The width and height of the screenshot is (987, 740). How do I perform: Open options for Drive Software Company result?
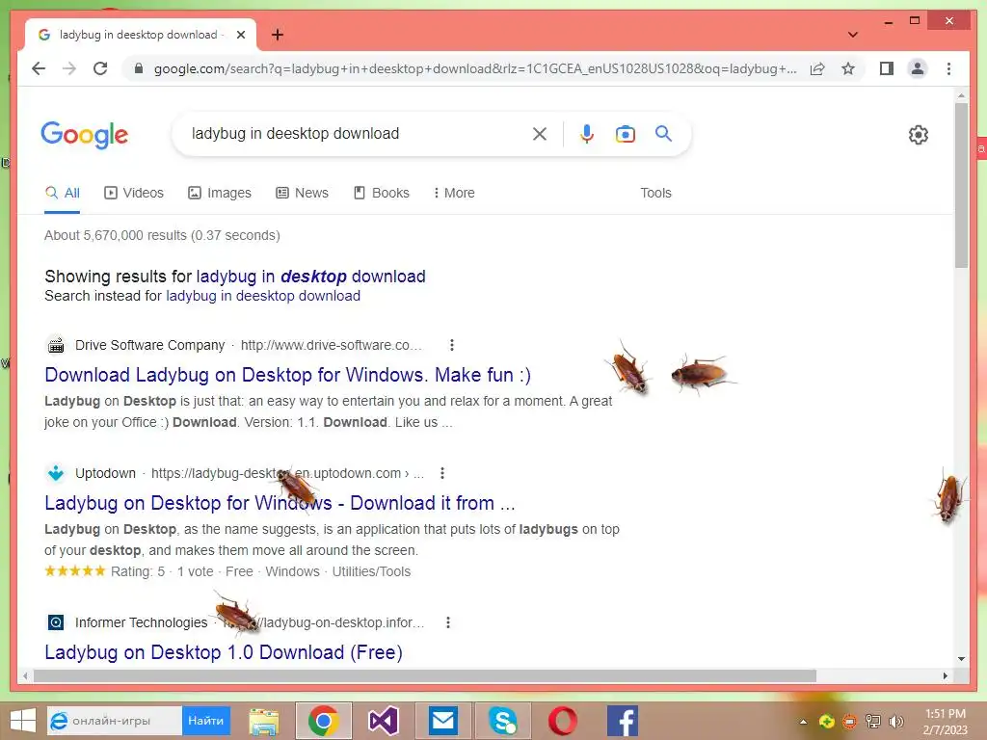click(451, 345)
